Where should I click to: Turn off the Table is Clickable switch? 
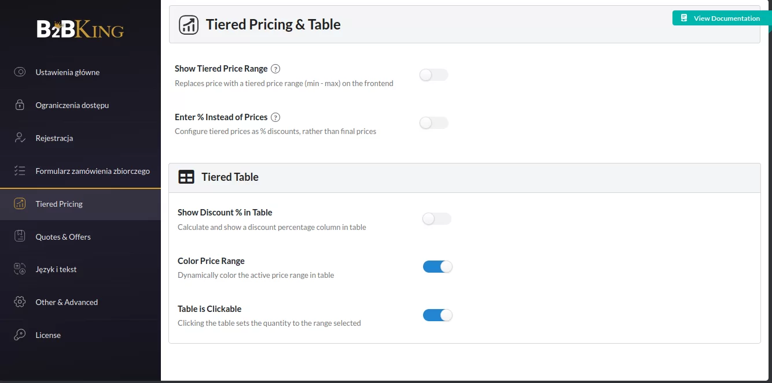tap(437, 315)
